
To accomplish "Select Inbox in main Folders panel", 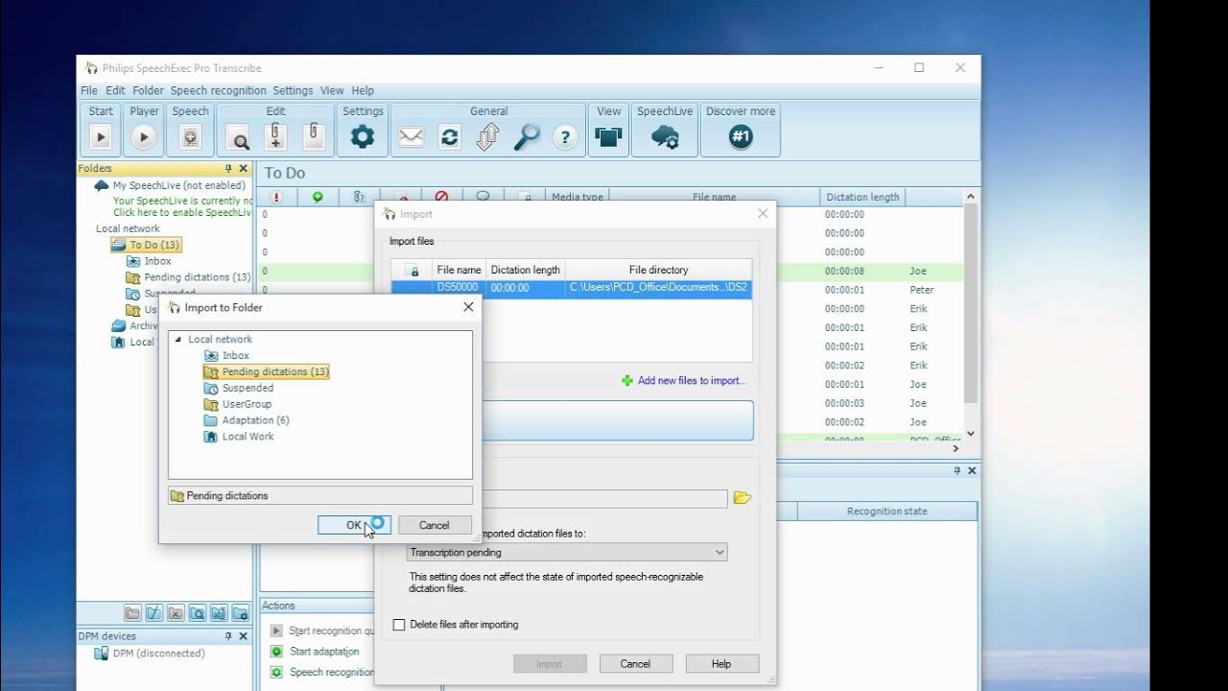I will pos(150,261).
